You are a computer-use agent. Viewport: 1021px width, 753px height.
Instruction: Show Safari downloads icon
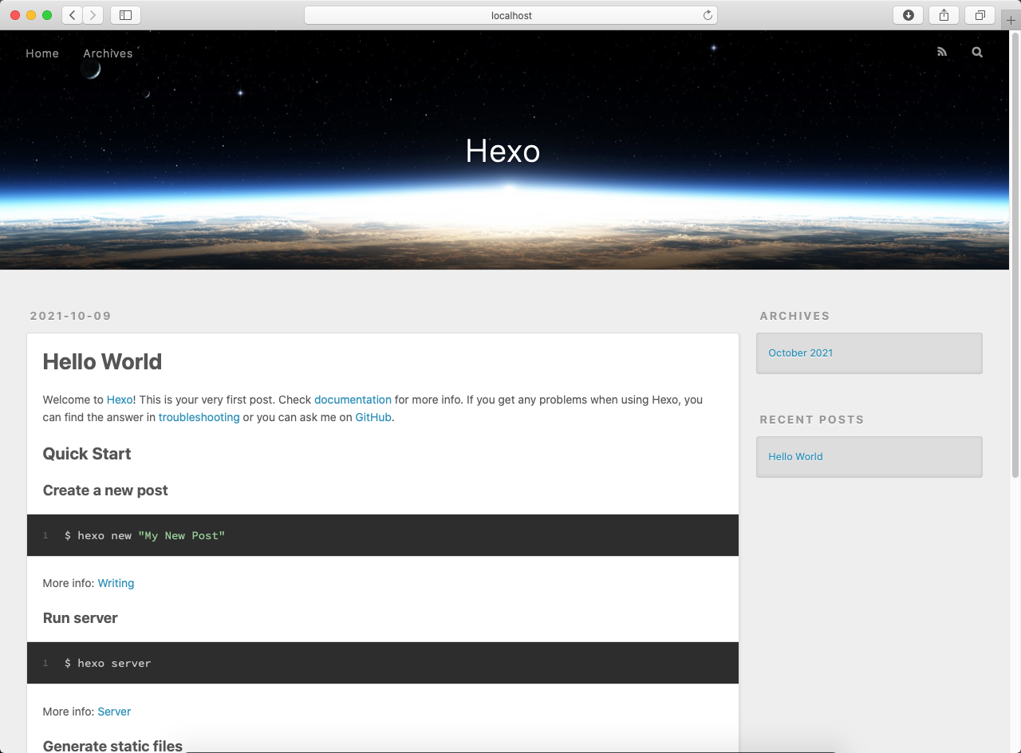(x=908, y=15)
